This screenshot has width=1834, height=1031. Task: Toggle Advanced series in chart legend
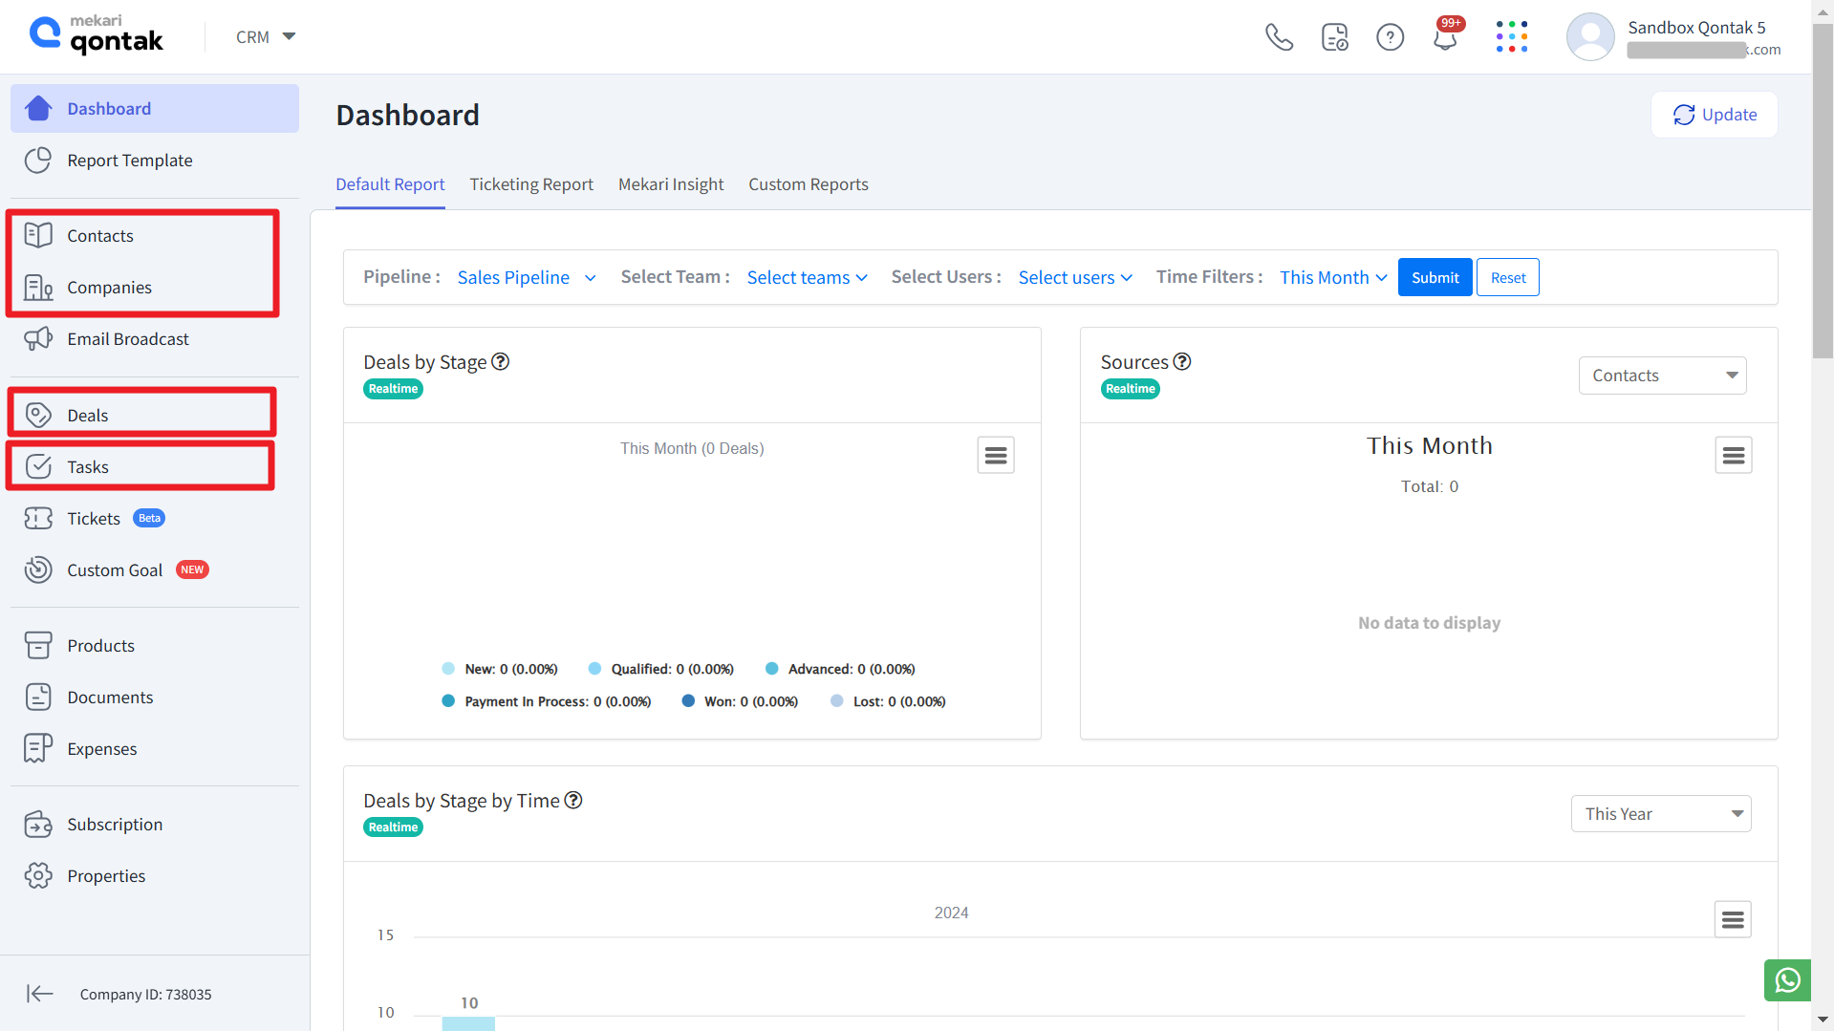840,669
